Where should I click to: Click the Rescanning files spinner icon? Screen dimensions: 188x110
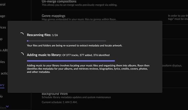coord(22,34)
